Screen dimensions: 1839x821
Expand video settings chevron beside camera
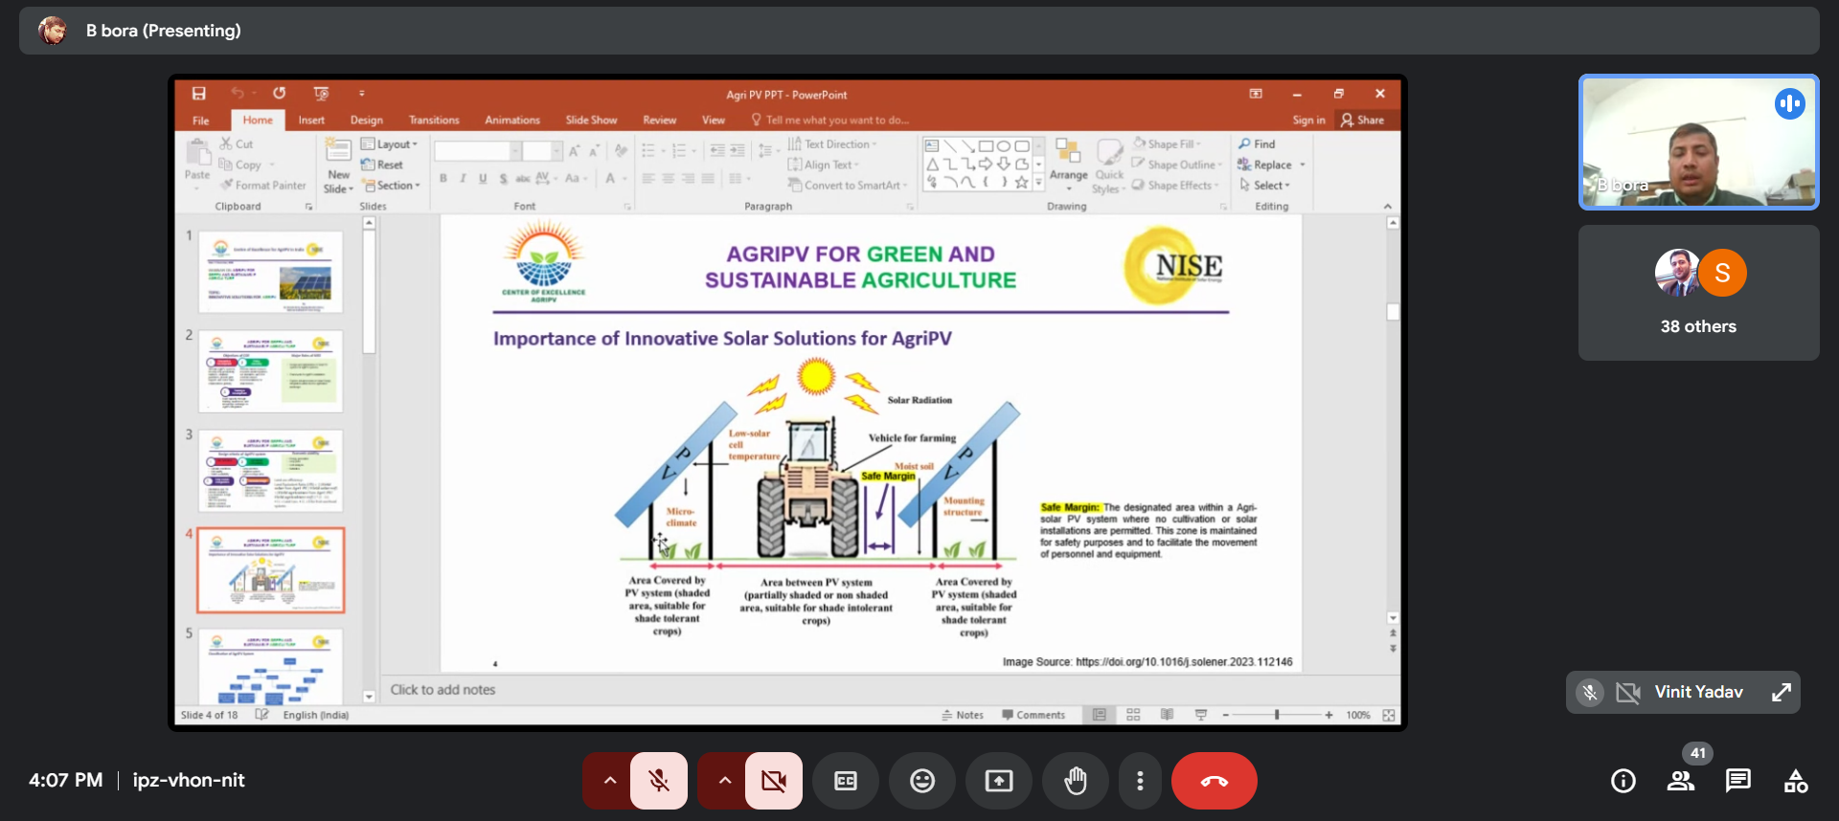pos(725,781)
